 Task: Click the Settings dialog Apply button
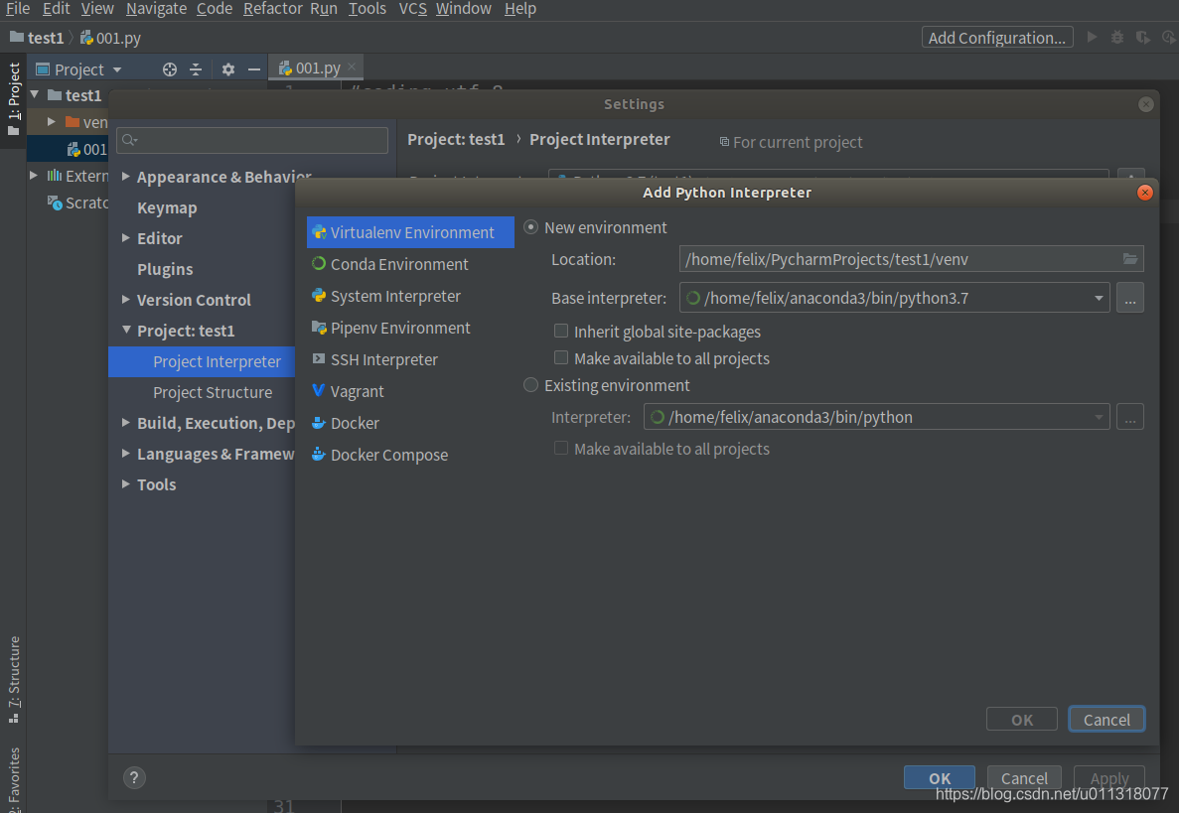[1109, 777]
